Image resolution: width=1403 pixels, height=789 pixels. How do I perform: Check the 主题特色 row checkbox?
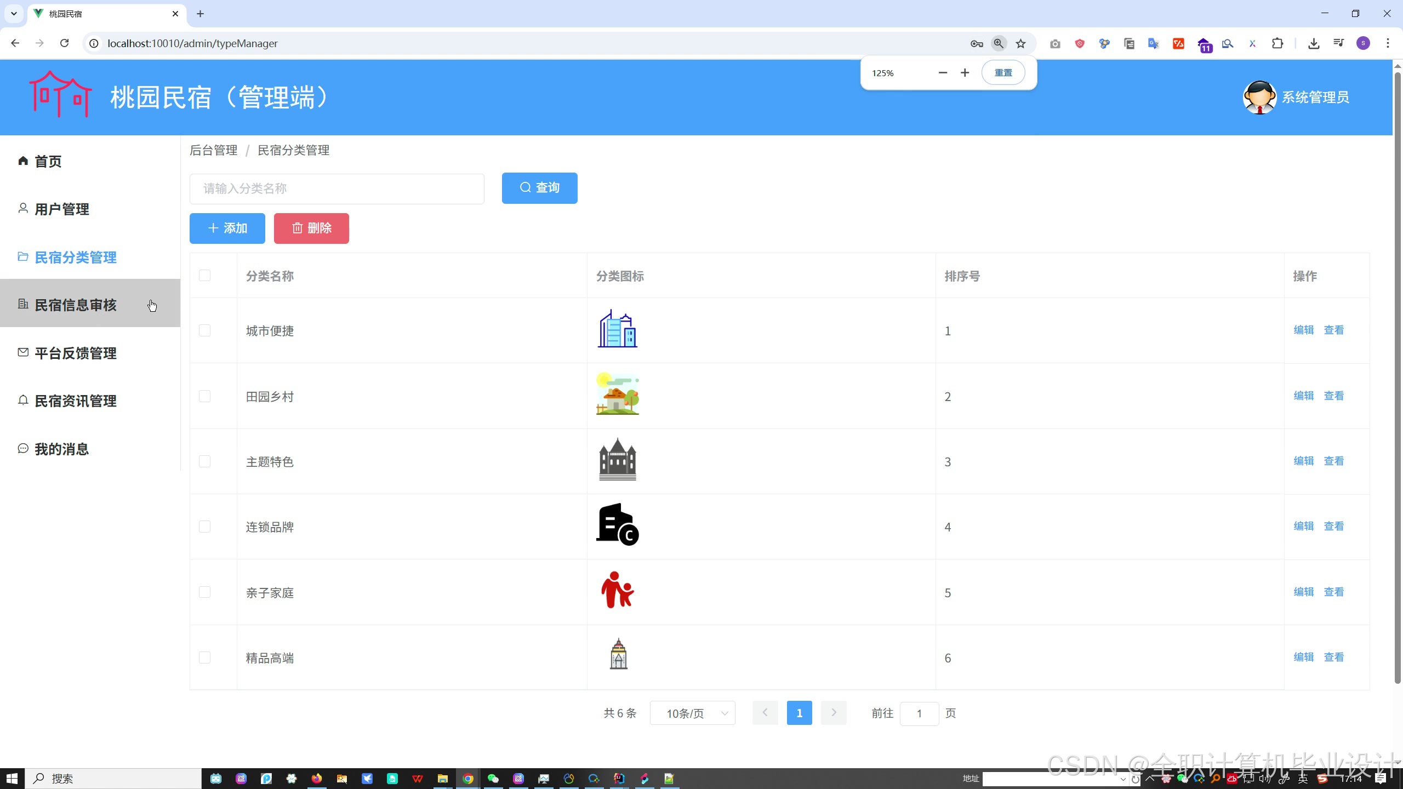tap(204, 461)
